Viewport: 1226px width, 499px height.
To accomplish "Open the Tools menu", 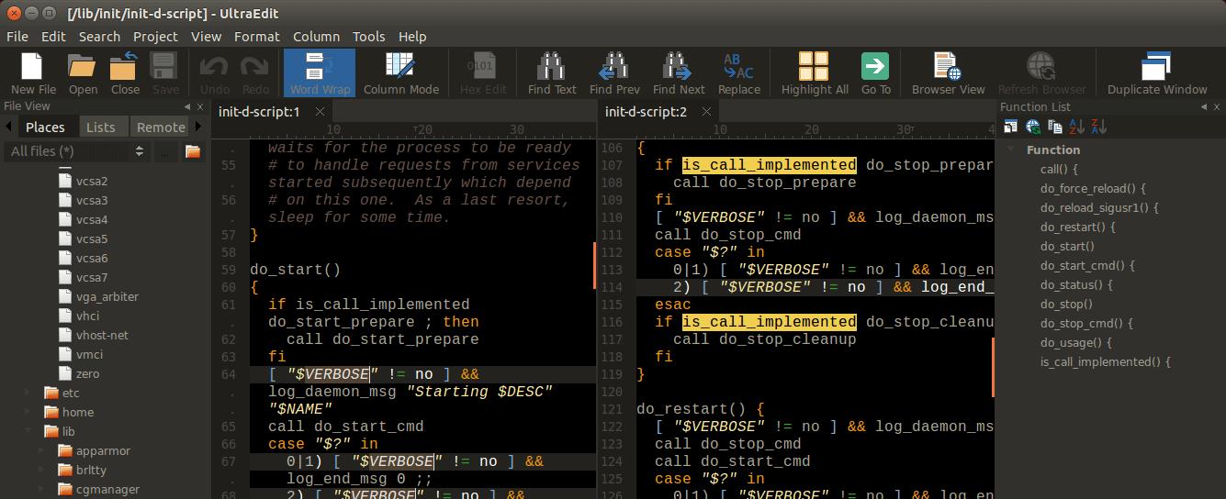I will (x=368, y=37).
